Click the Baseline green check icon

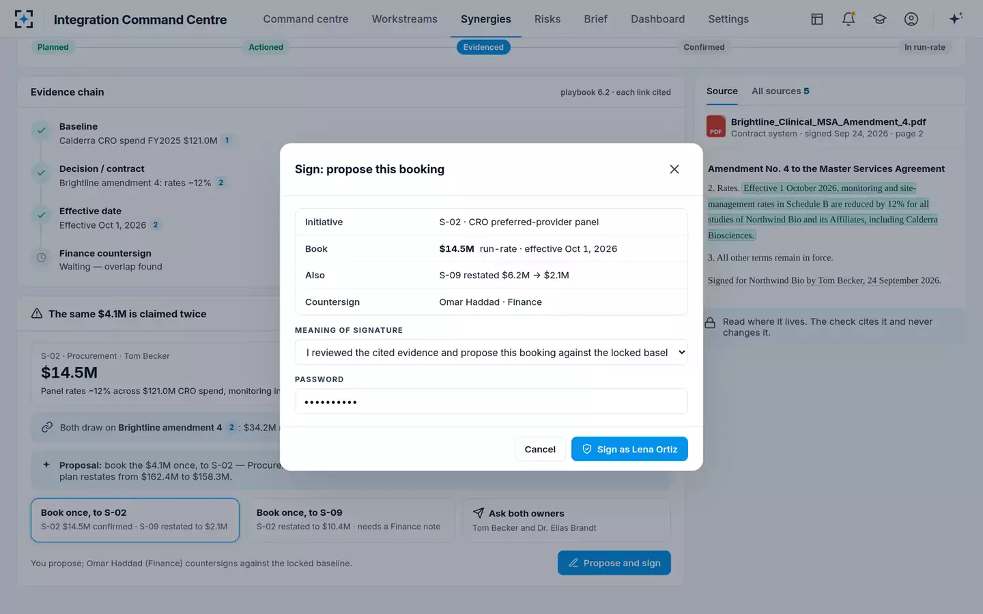[41, 130]
